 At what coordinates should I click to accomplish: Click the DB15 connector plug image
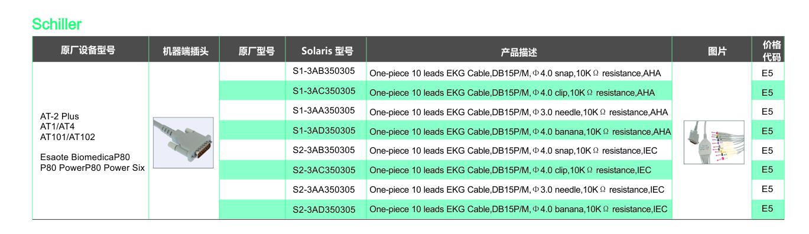click(x=183, y=142)
